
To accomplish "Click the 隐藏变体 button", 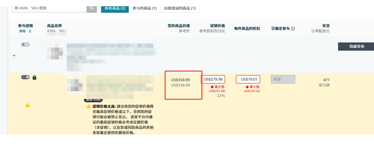I will 356,47.
